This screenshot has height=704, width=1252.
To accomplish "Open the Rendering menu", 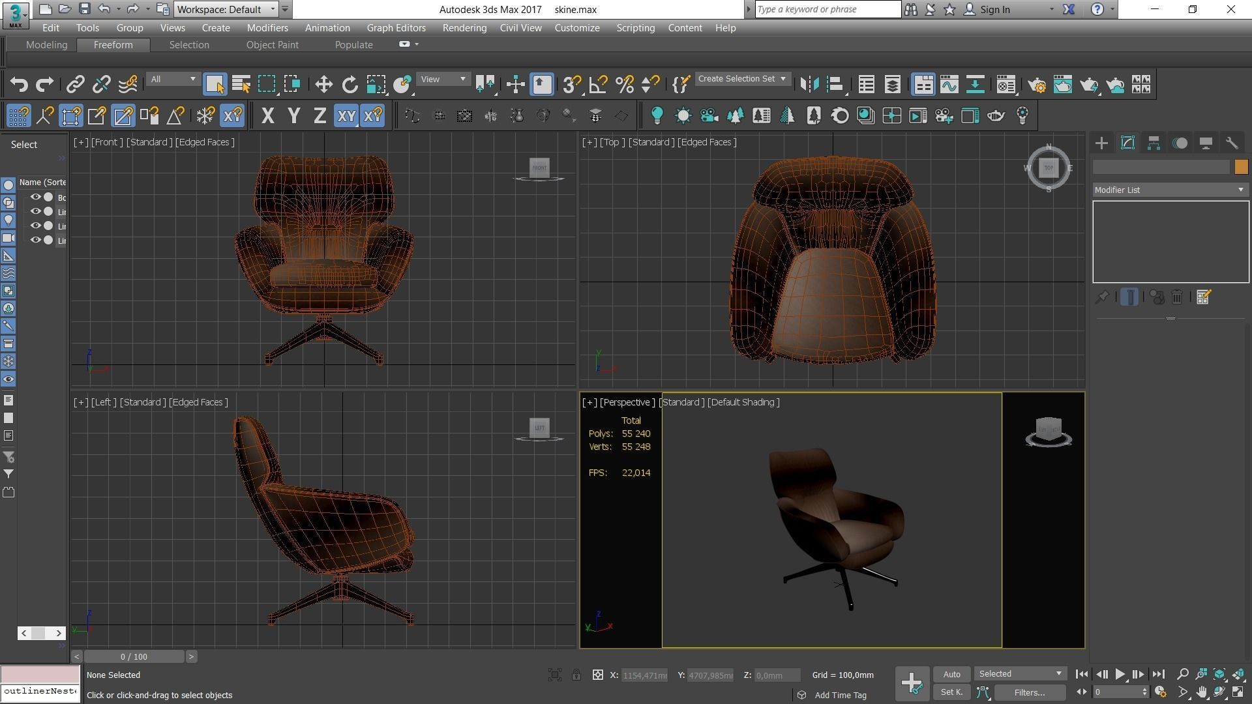I will (x=464, y=28).
